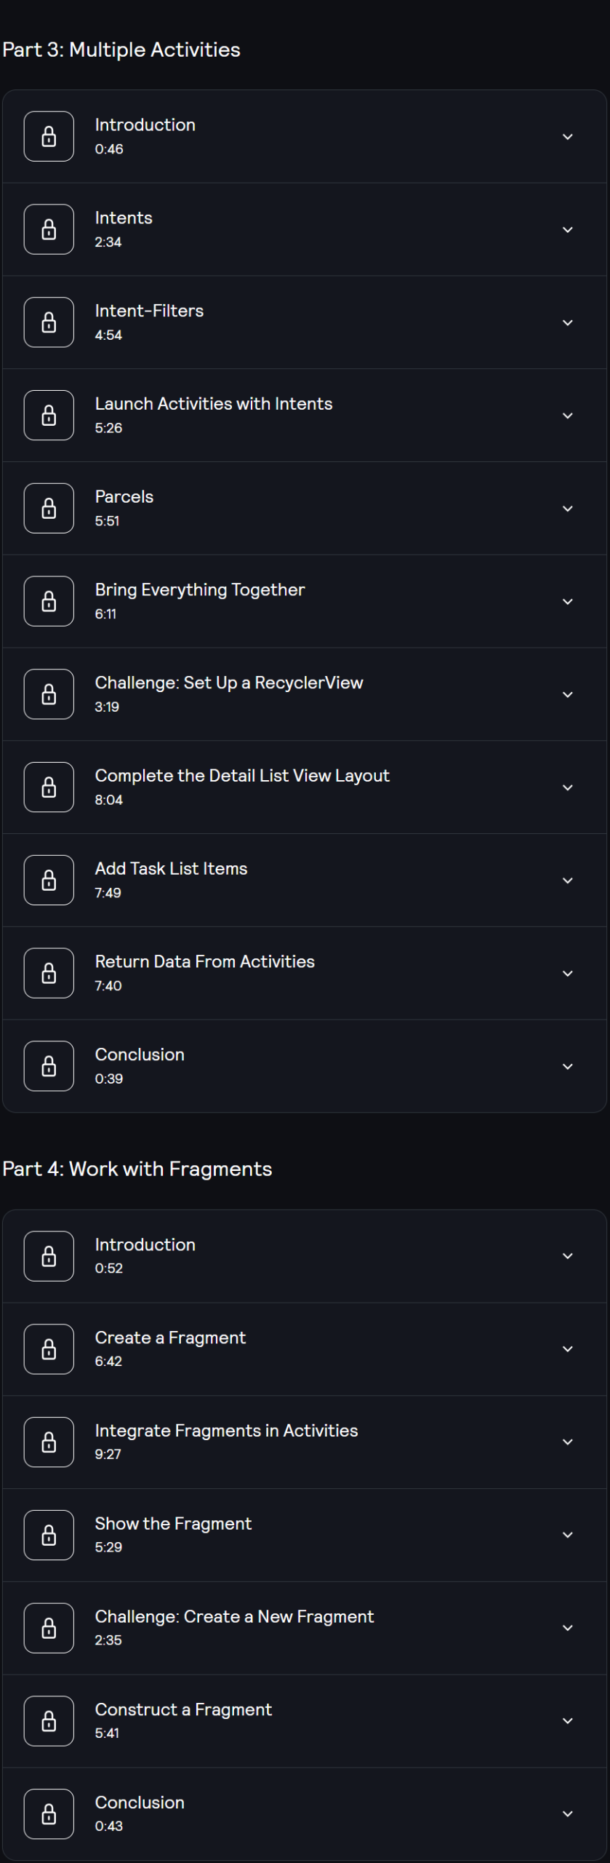Open Complete the Detail List View Layout lesson

tap(242, 776)
